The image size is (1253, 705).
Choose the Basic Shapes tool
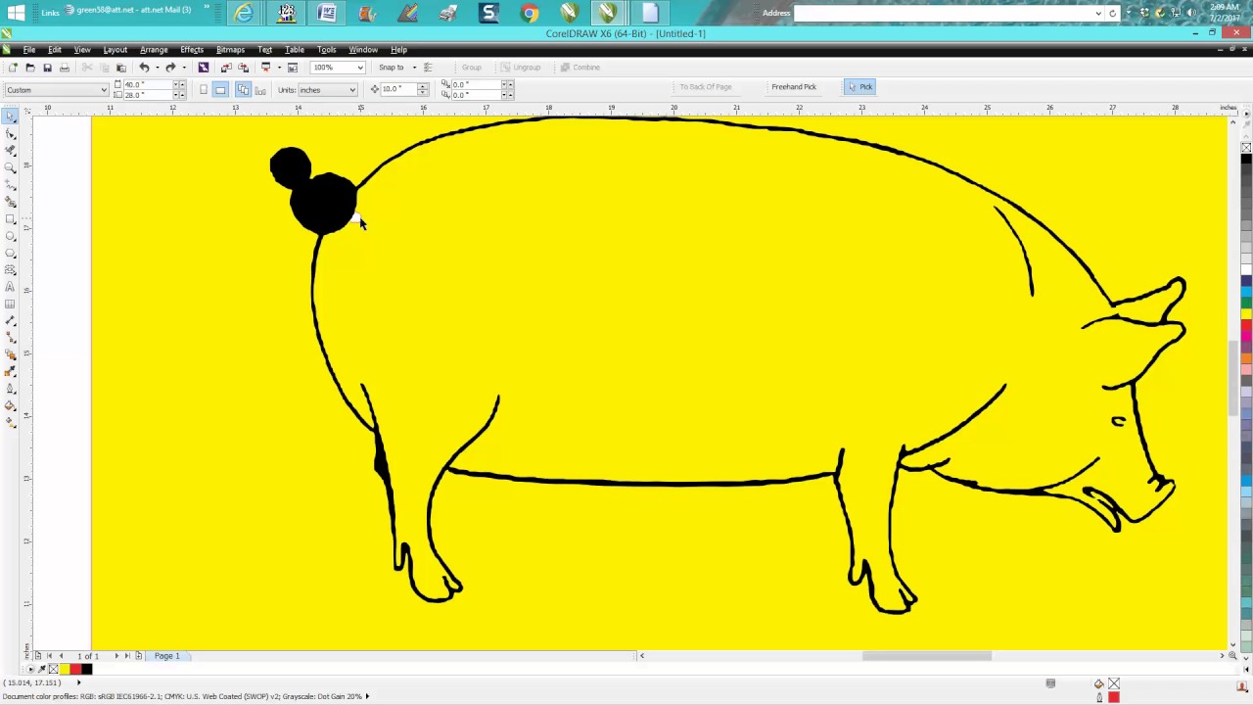(10, 269)
